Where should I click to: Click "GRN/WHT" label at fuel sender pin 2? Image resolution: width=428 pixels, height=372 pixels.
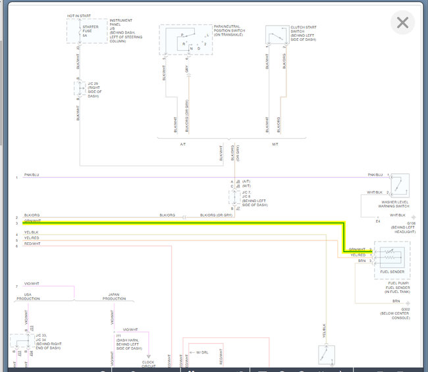point(357,249)
